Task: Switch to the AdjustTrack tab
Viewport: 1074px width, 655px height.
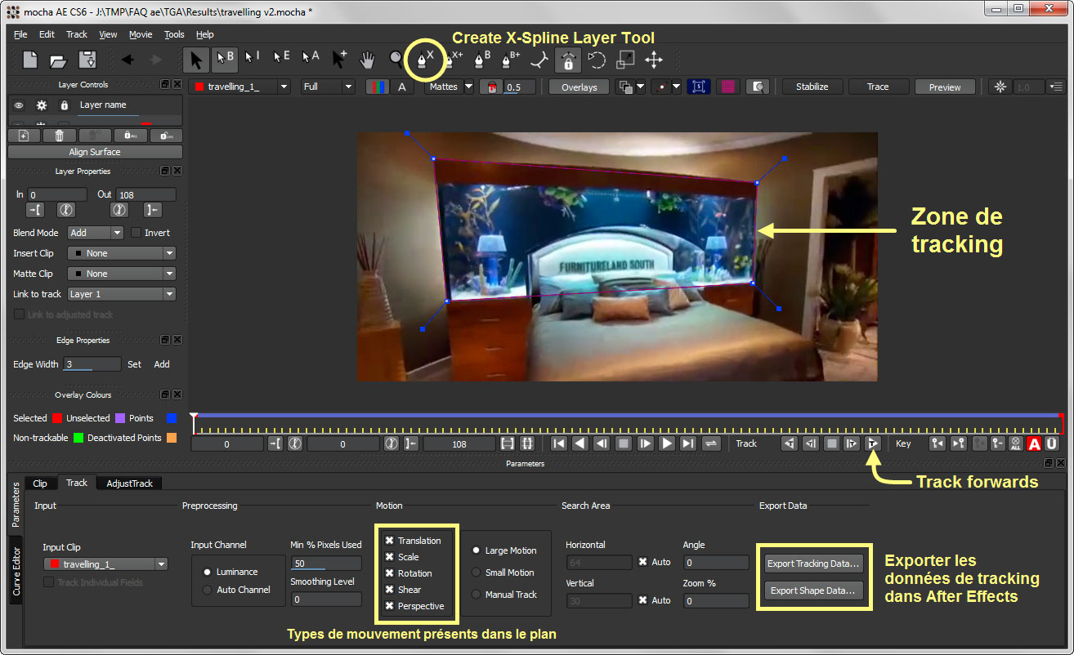Action: pyautogui.click(x=129, y=483)
